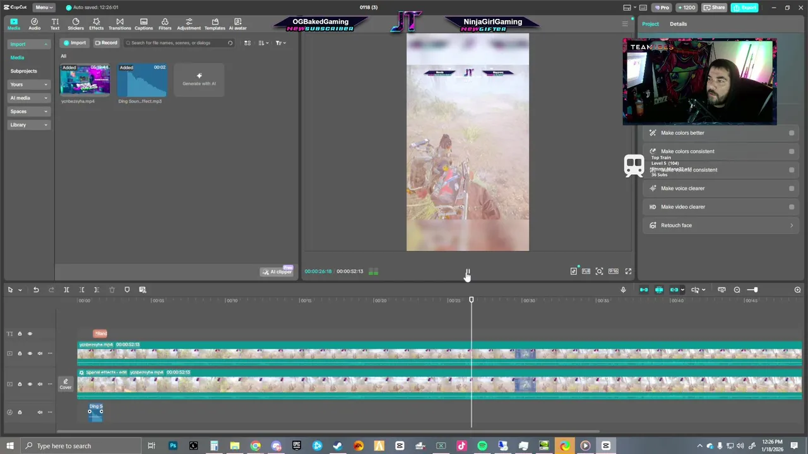The width and height of the screenshot is (808, 454).
Task: Open Spotify from the taskbar
Action: 482,446
